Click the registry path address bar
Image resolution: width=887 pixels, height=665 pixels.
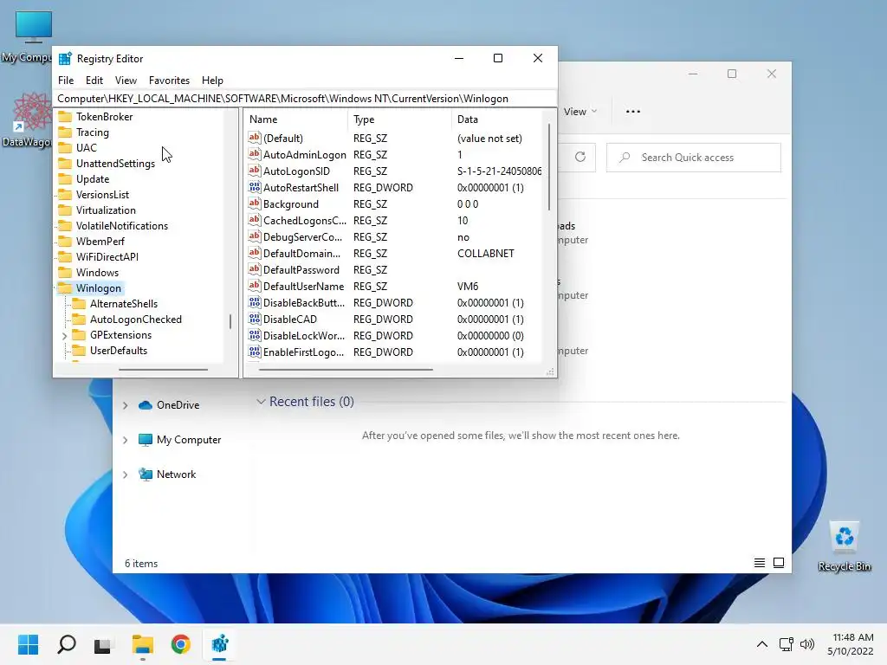(x=304, y=99)
